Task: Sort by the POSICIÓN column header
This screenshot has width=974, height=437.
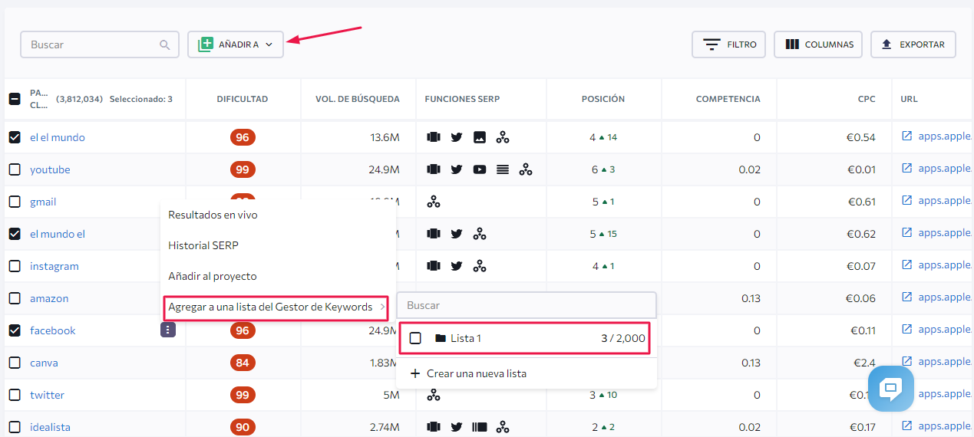Action: point(603,99)
